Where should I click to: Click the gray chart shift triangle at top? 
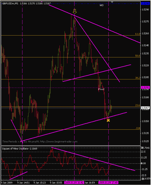pyautogui.click(x=112, y=2)
